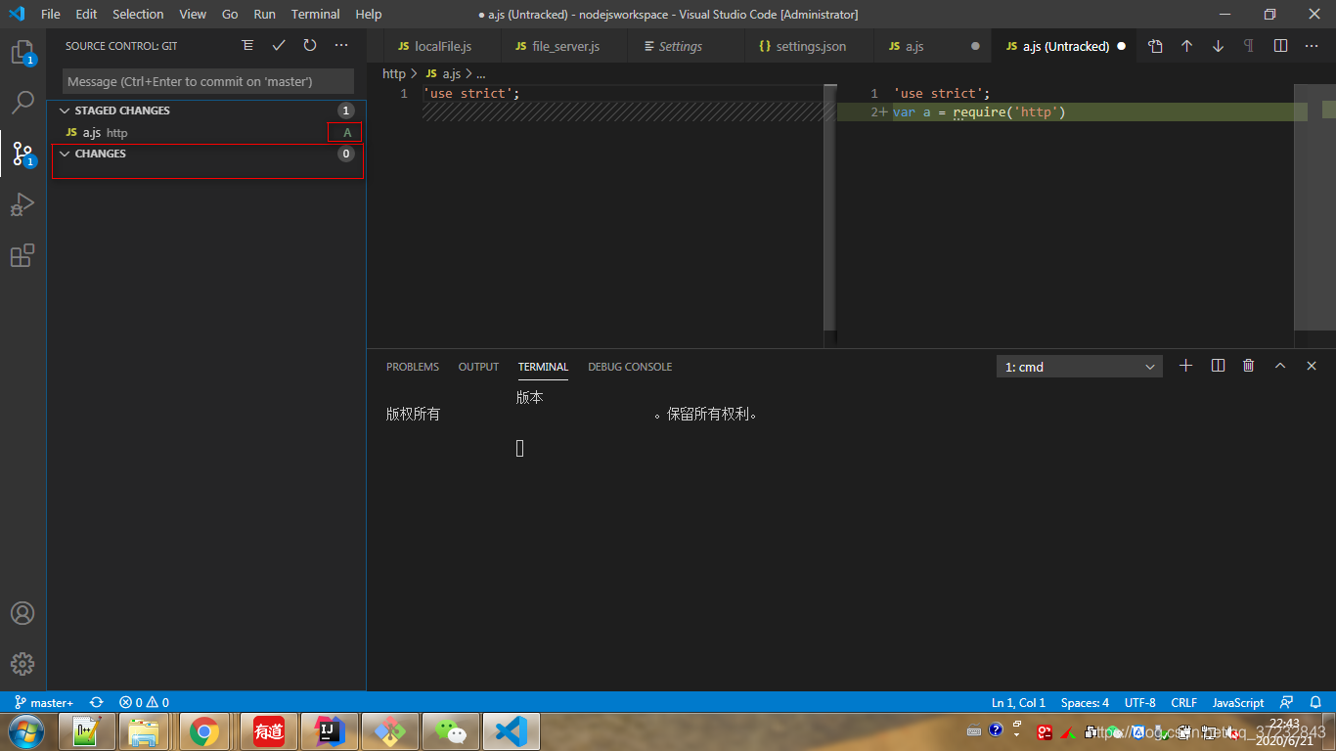1336x751 pixels.
Task: Open Source Control more actions menu
Action: [341, 46]
